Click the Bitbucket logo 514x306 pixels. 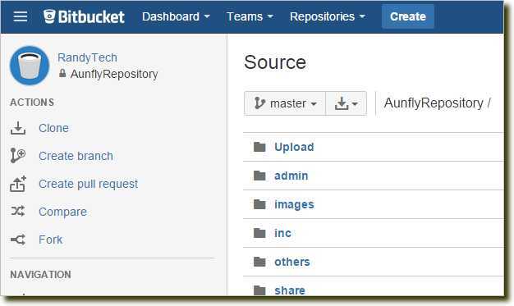tap(84, 16)
